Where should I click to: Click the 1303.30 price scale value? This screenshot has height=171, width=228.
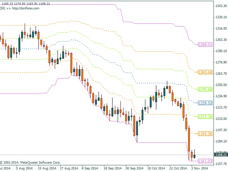pos(221,40)
